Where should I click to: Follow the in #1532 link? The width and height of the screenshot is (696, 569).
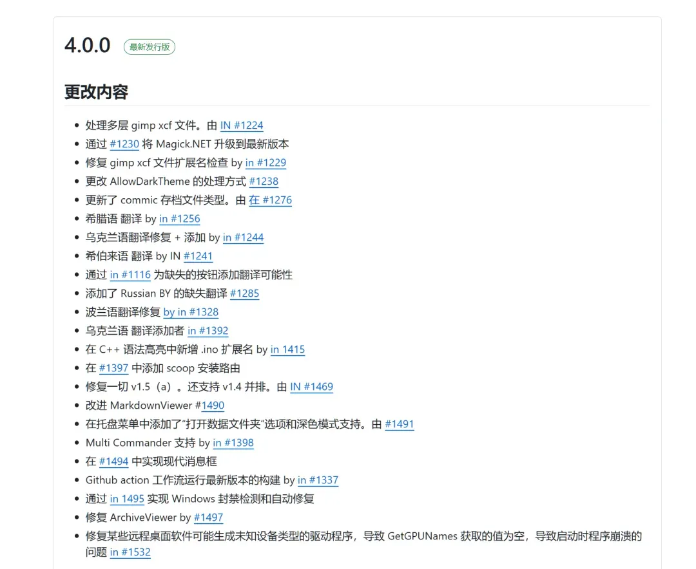[x=130, y=552]
